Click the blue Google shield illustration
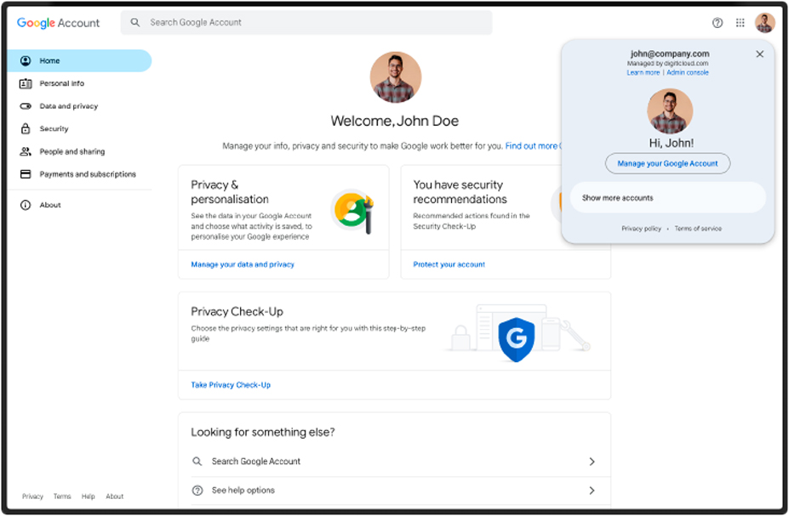Viewport: 789px width, 516px height. [x=516, y=339]
